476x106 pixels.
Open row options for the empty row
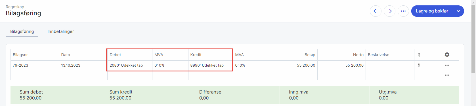click(447, 75)
